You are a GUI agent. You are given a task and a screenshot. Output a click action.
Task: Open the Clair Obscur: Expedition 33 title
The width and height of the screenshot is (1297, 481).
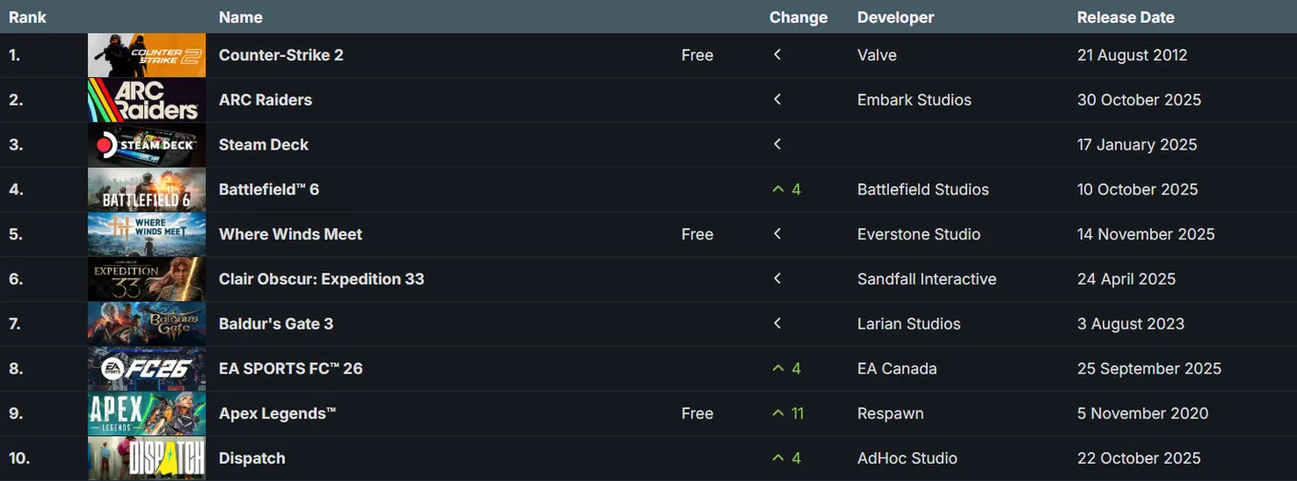(x=321, y=279)
